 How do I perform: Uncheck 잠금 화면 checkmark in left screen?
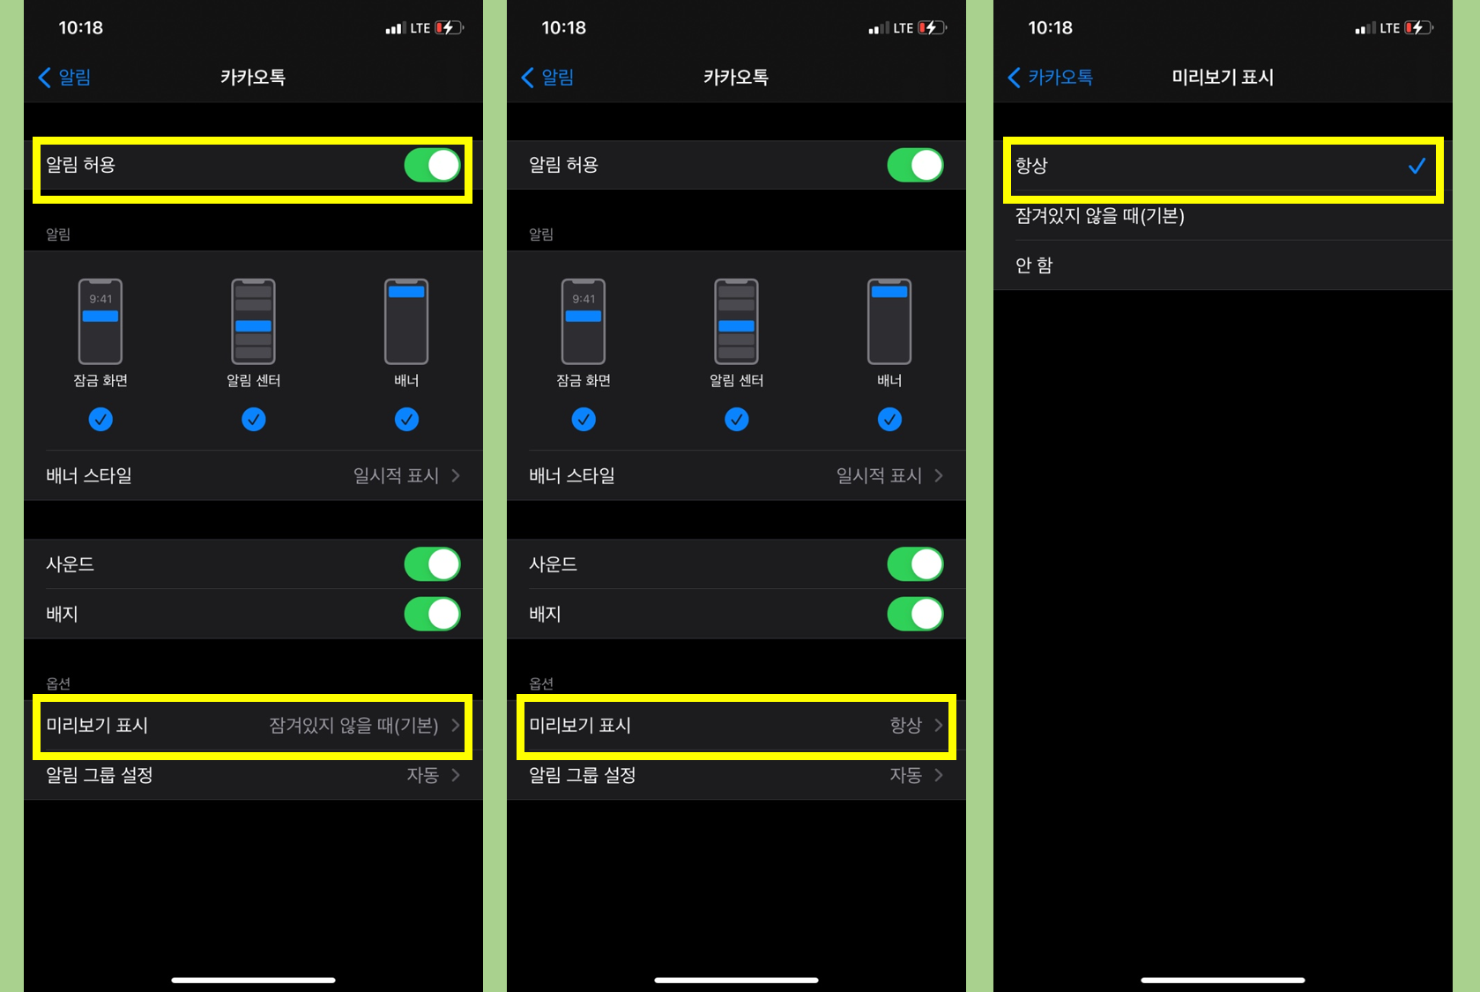coord(100,420)
